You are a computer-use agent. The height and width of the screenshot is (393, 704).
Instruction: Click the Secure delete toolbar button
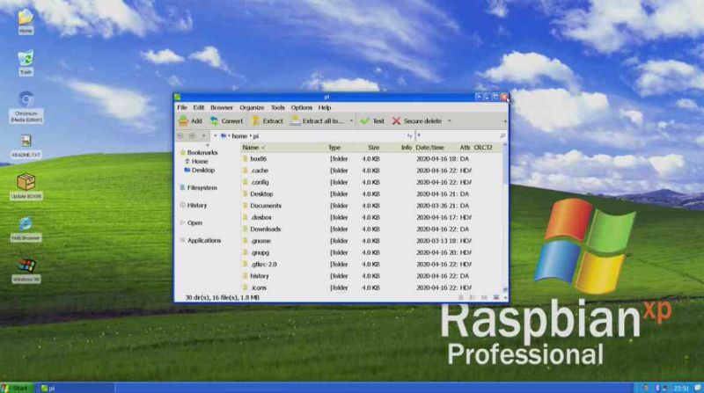coord(416,121)
